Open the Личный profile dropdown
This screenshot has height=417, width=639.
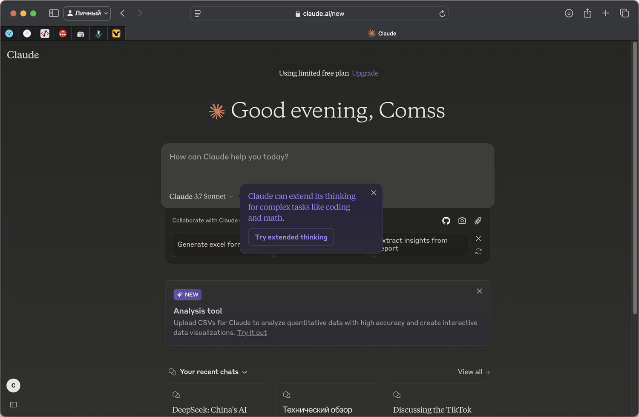(x=87, y=13)
